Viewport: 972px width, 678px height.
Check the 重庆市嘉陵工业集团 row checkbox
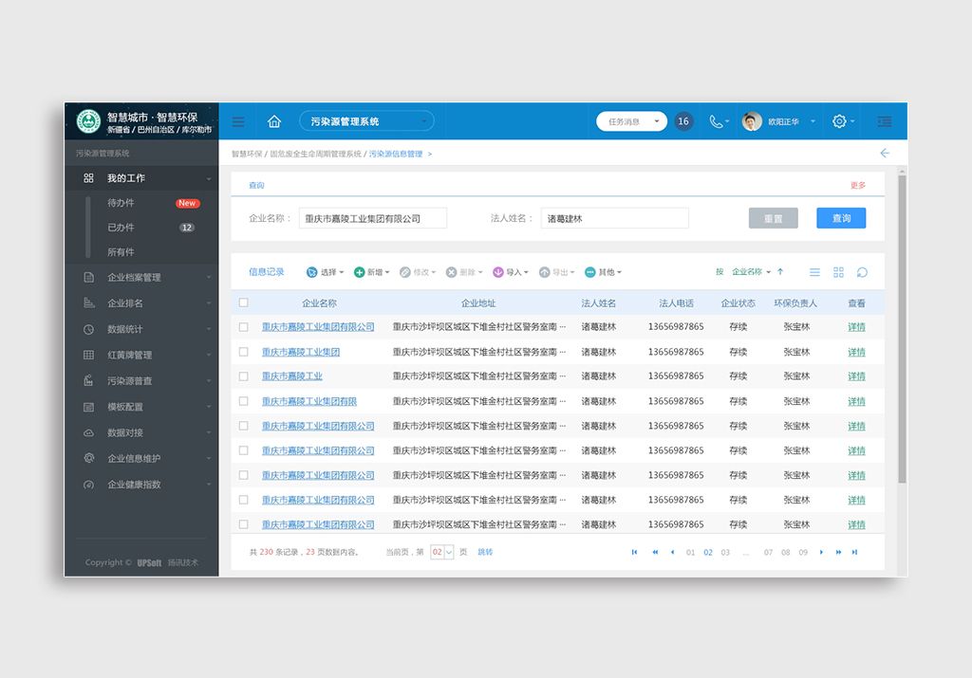coord(244,352)
